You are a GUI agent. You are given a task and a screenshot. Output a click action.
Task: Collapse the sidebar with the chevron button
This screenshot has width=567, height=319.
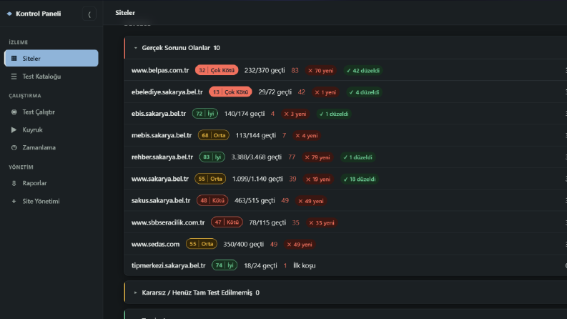coord(89,14)
